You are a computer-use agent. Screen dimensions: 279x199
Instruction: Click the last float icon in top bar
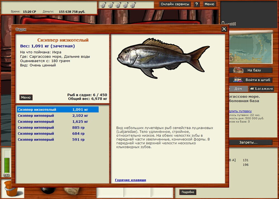[133, 5]
